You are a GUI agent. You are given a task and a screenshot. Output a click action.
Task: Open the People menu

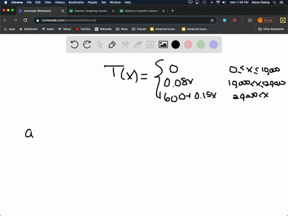tap(92, 2)
